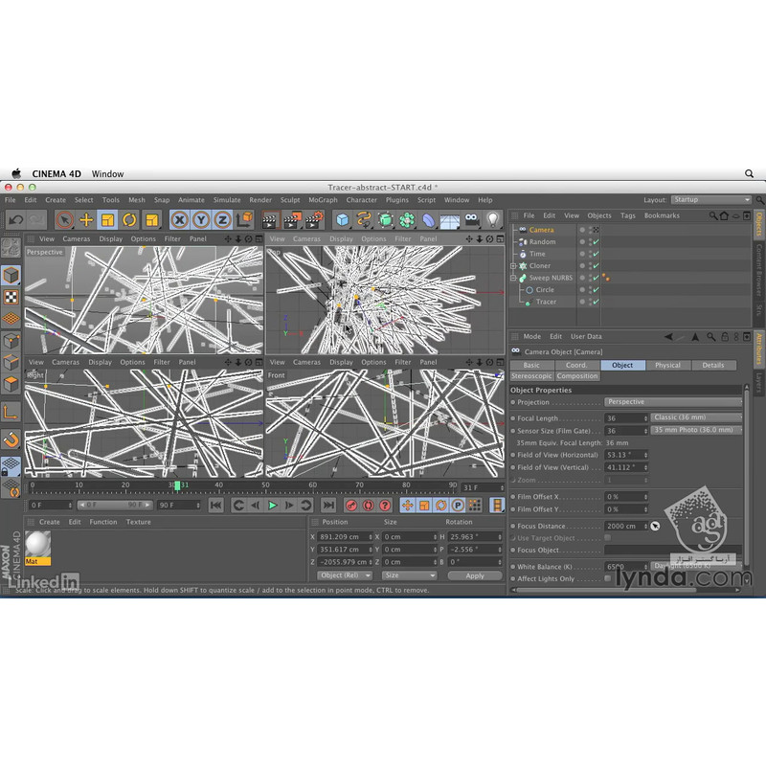This screenshot has height=766, width=766.
Task: Disable the Cloner object via its checkmark
Action: 596,266
